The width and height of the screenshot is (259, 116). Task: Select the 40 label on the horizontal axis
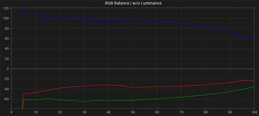[x=108, y=112]
